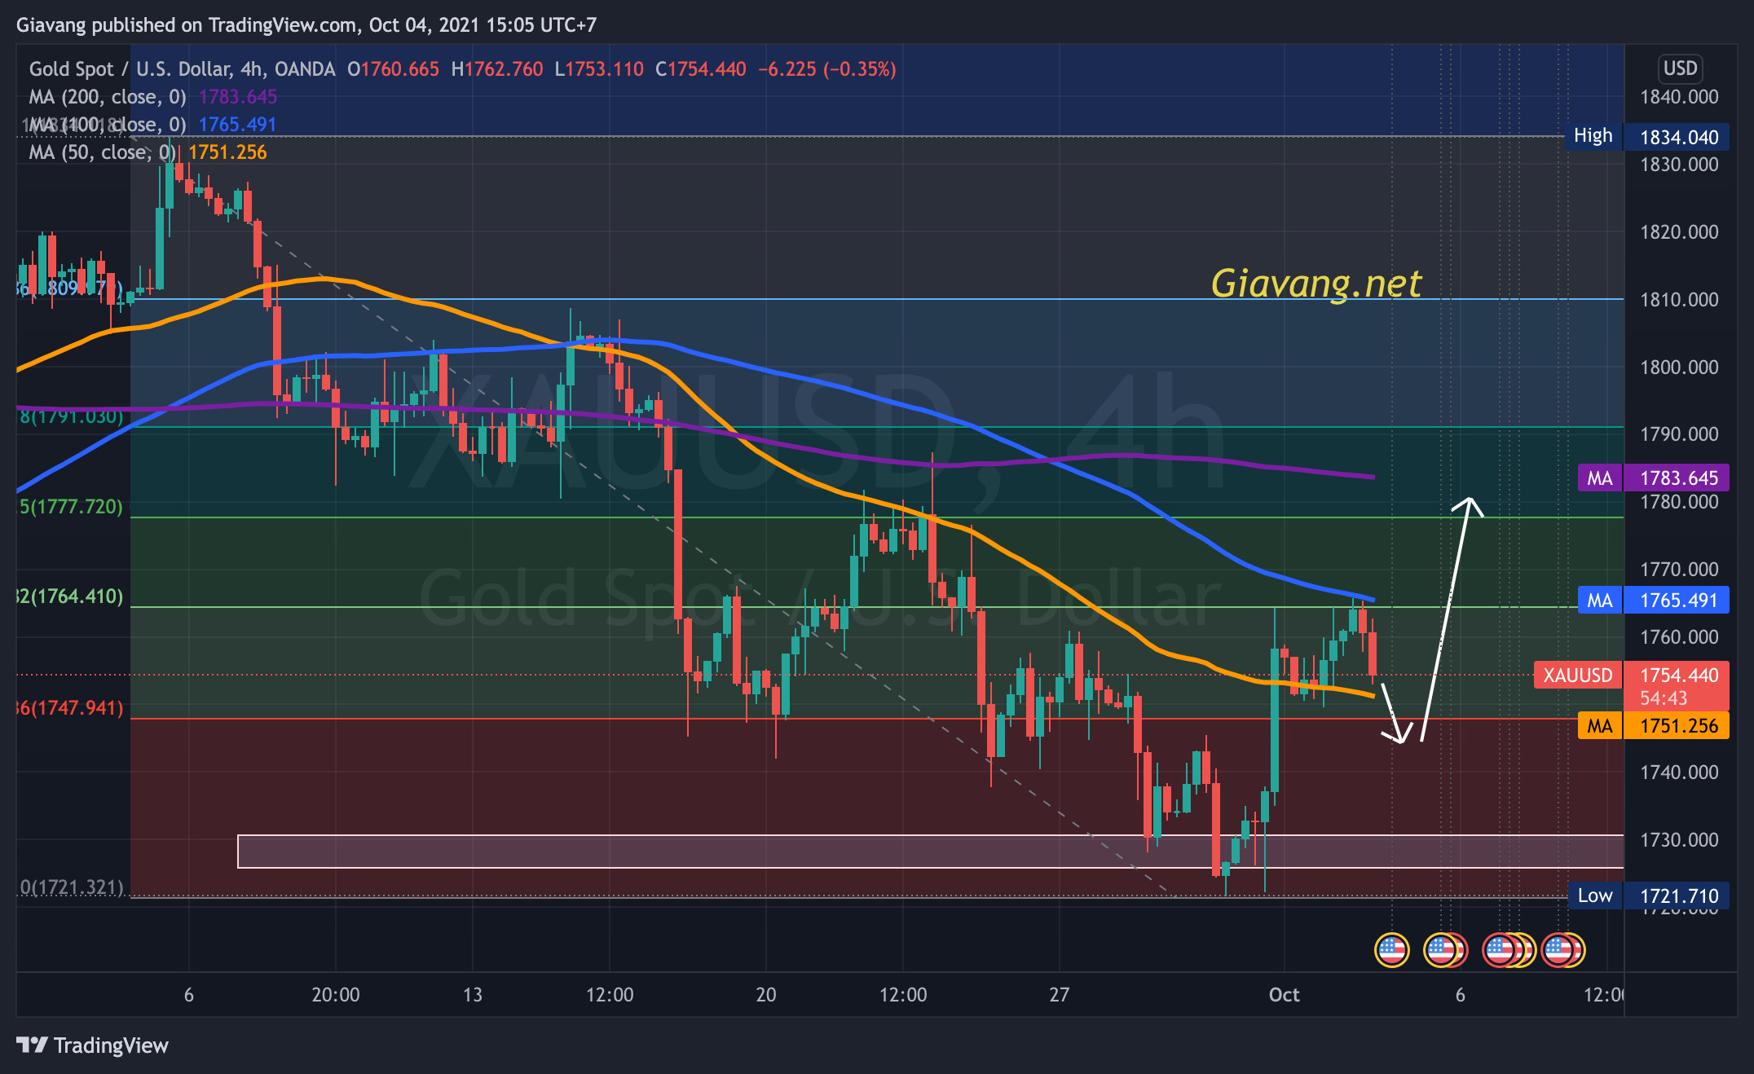Click the 1780.000 price axis tick
The height and width of the screenshot is (1074, 1754).
click(x=1679, y=502)
